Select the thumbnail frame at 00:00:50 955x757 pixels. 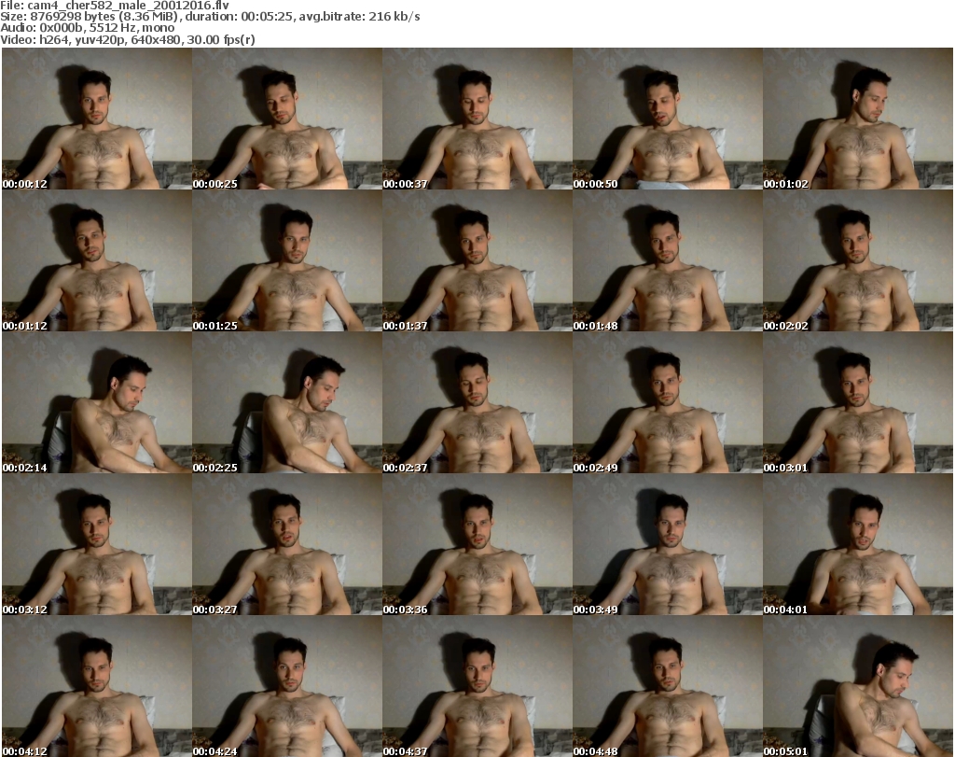[668, 119]
